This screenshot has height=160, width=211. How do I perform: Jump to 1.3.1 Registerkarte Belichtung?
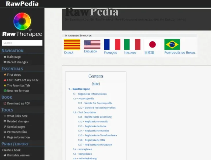[95, 117]
